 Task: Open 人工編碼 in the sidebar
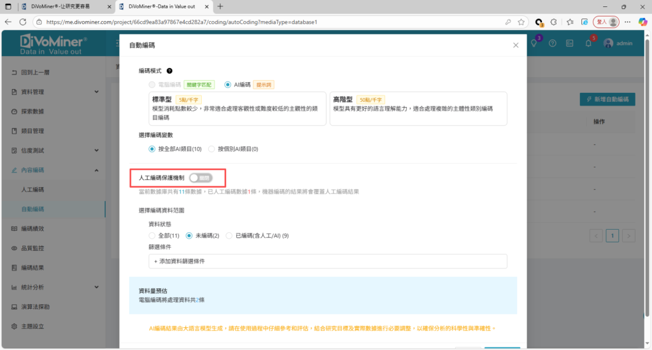(32, 190)
